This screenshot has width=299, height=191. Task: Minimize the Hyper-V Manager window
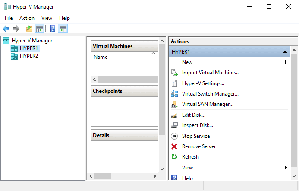pyautogui.click(x=249, y=6)
